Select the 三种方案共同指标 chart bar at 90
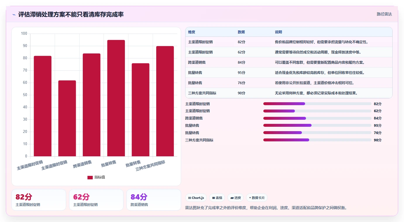Screen dimensions: 404x222 (x=165, y=101)
